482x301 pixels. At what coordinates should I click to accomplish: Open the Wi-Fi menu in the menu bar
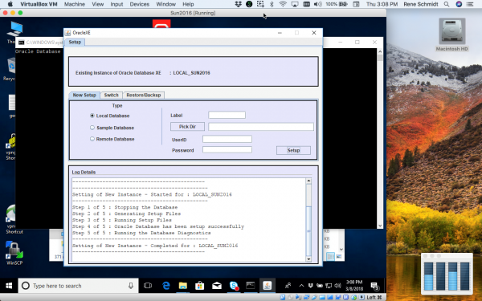[x=283, y=4]
